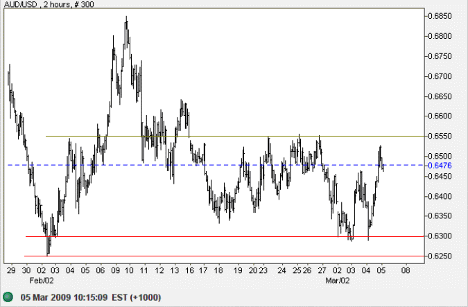This screenshot has height=307, width=468.
Task: Click the 0.6300 price axis label
Action: coord(440,236)
